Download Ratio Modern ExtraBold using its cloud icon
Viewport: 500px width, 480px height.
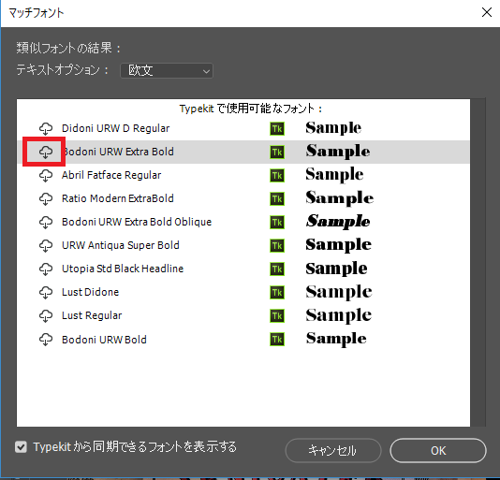[46, 199]
